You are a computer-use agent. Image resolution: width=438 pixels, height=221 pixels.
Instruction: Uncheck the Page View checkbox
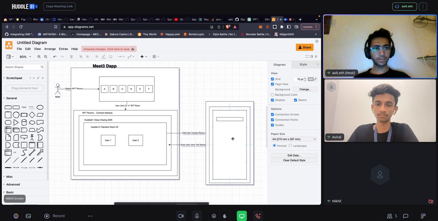tap(273, 84)
